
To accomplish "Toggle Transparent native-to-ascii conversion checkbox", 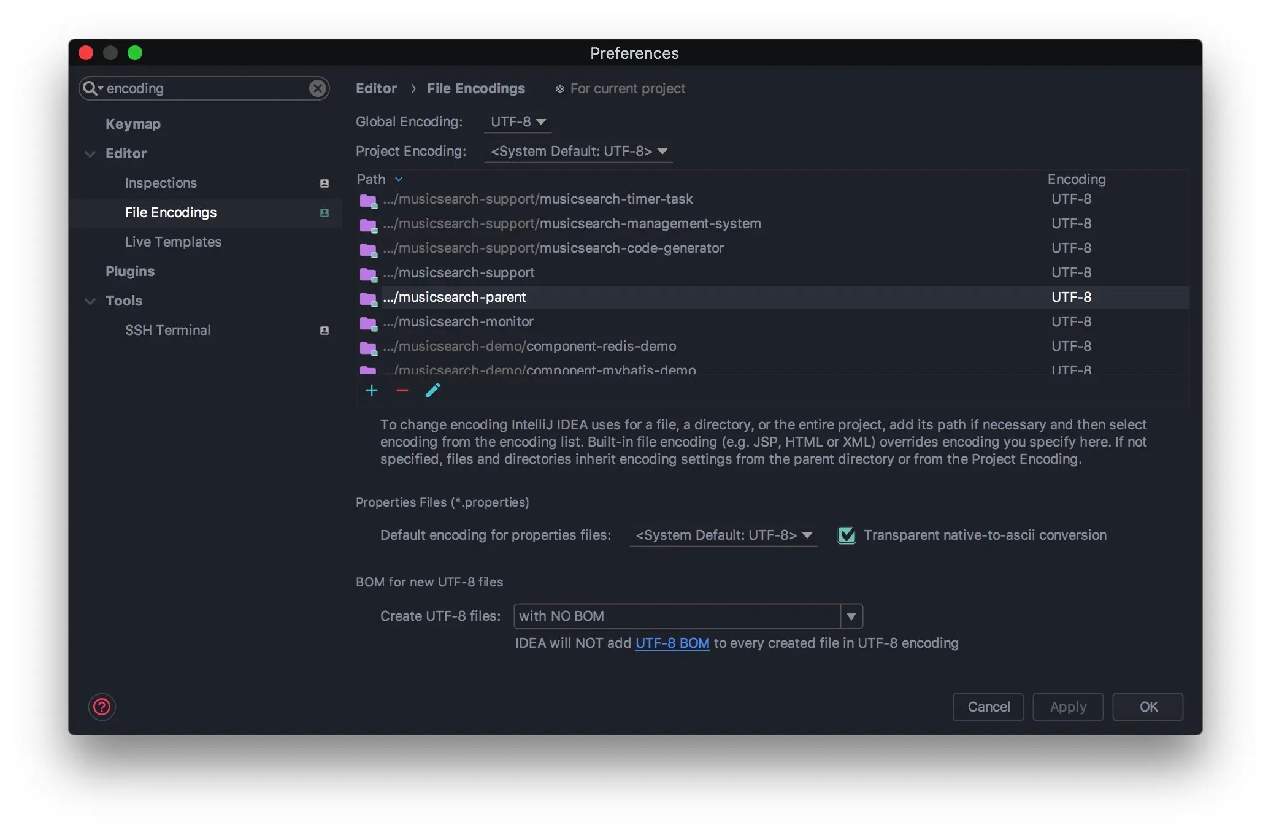I will click(847, 535).
